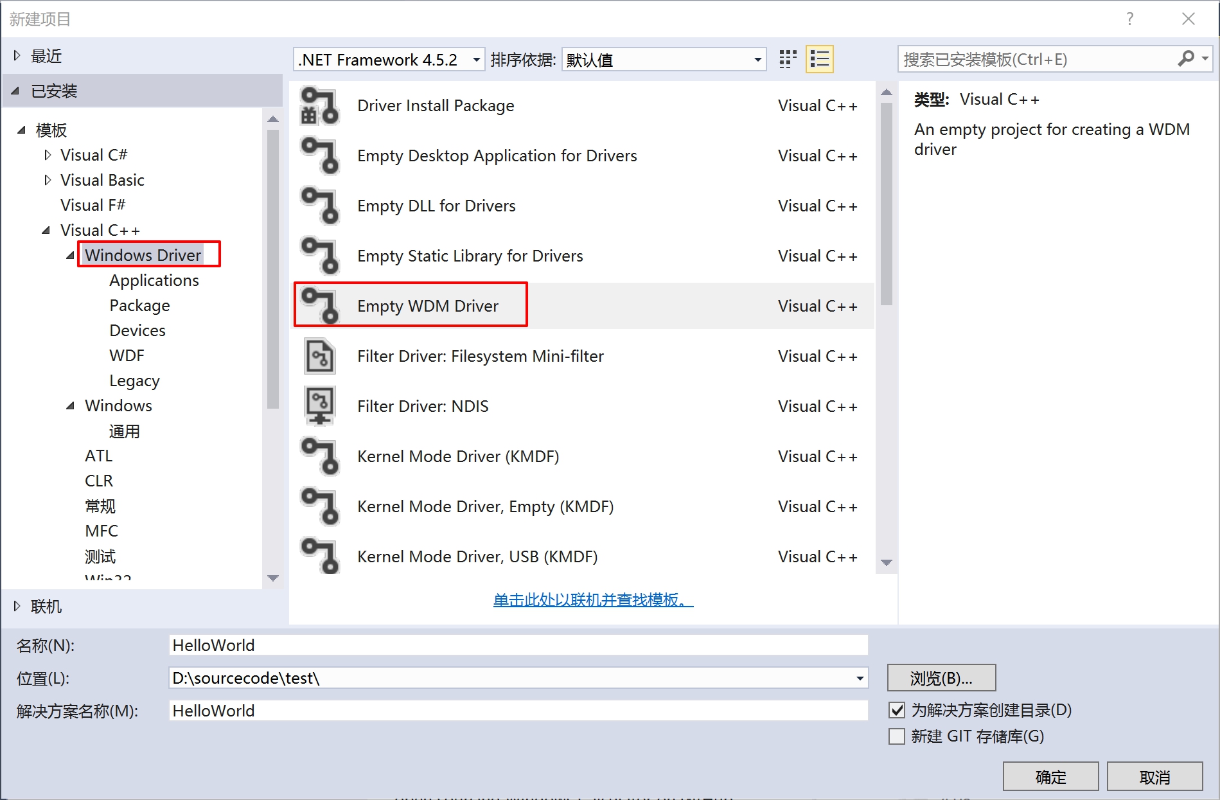Select the Driver Install Package template
1220x800 pixels.
pyautogui.click(x=436, y=105)
